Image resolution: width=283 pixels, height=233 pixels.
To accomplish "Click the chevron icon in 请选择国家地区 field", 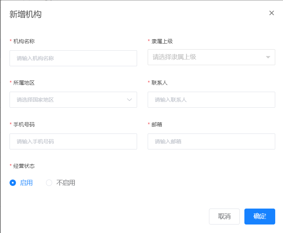I will tap(130, 100).
